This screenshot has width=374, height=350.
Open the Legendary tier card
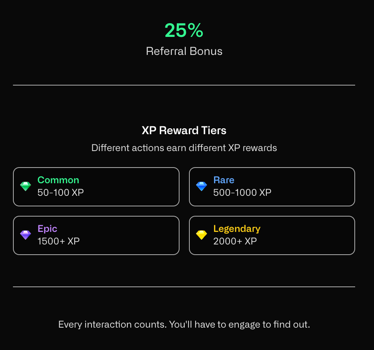[272, 235]
